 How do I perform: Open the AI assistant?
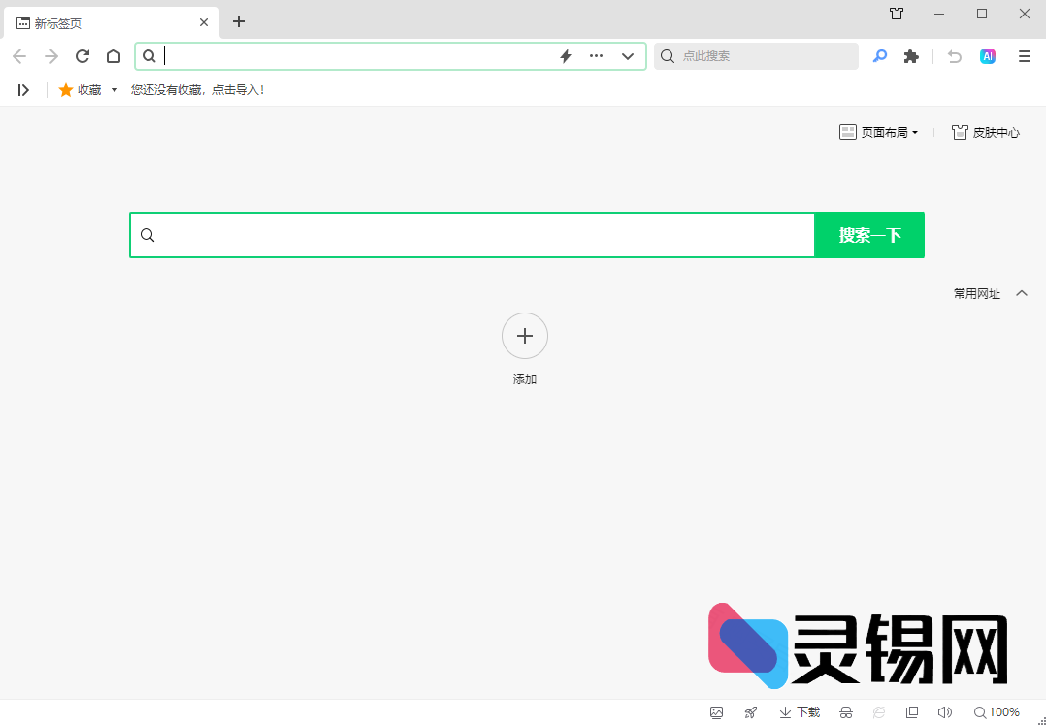(x=988, y=56)
